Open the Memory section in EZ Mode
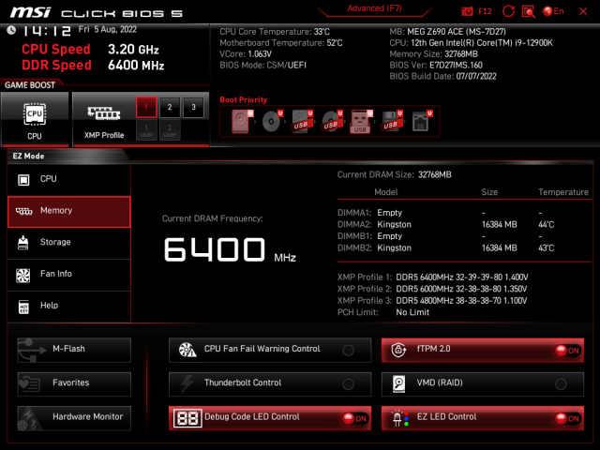Image resolution: width=600 pixels, height=450 pixels. [68, 212]
